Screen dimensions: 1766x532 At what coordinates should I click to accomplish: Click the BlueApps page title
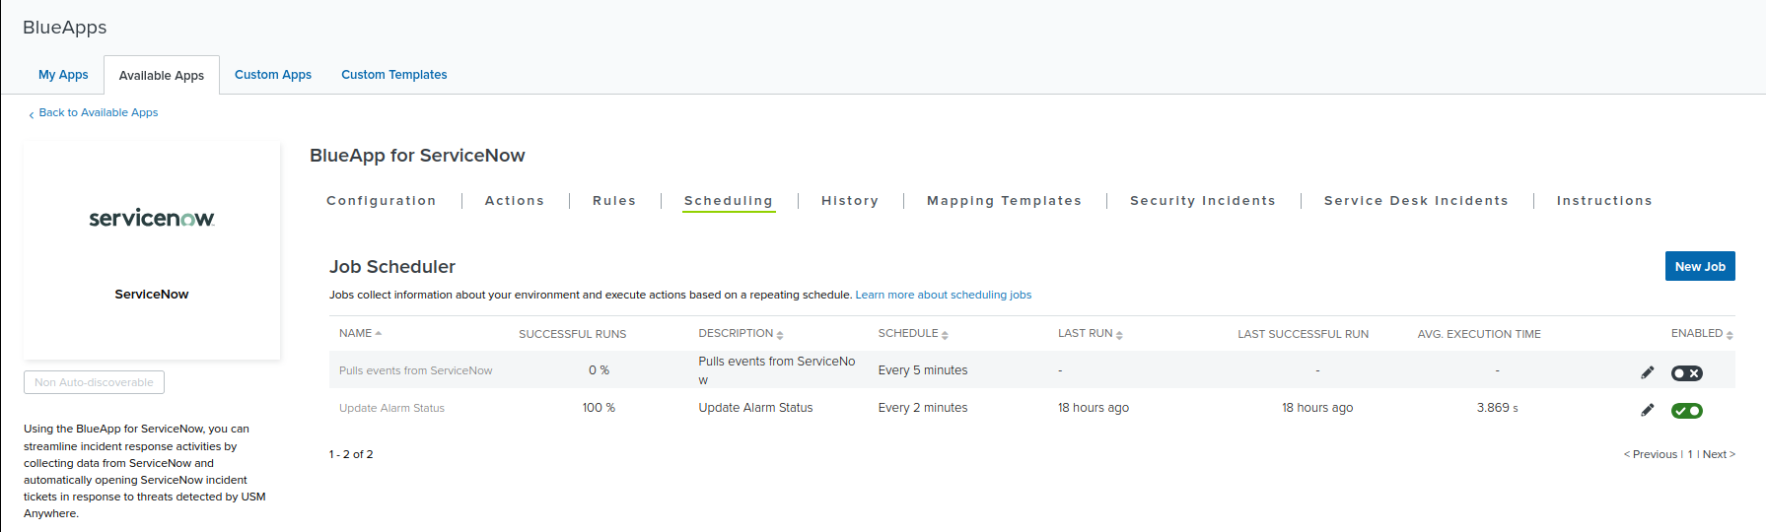(x=65, y=28)
